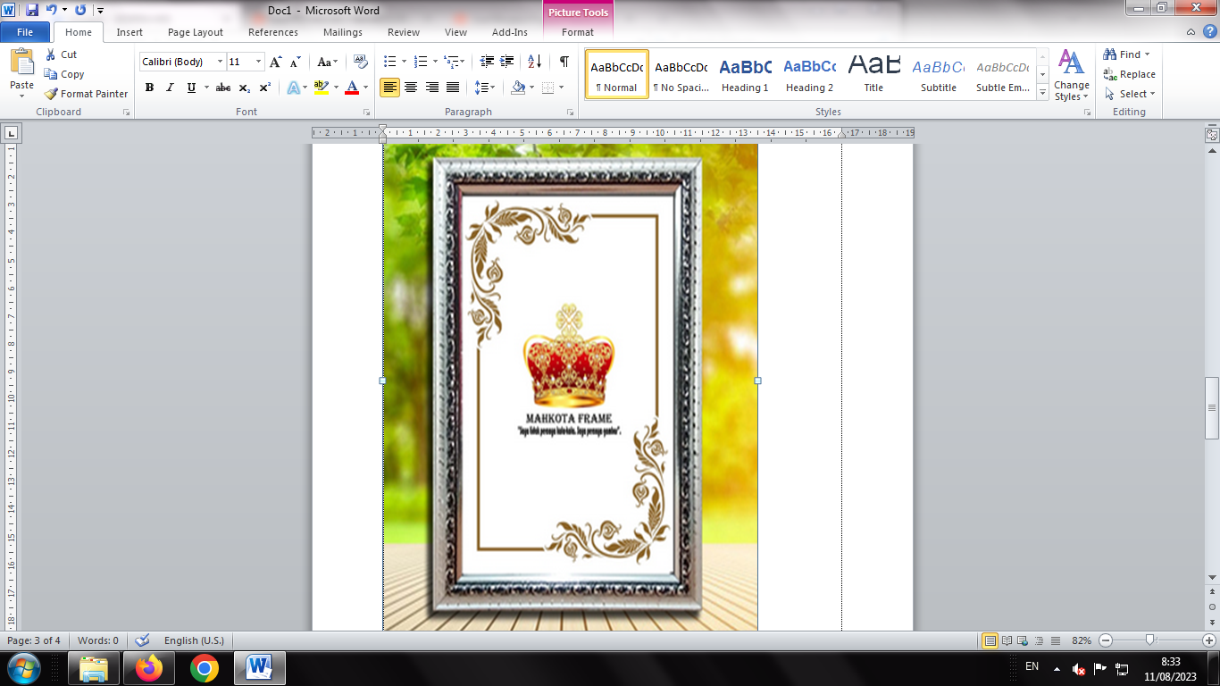Screen dimensions: 1220x686
Task: Open Firefox from the taskbar
Action: (149, 668)
